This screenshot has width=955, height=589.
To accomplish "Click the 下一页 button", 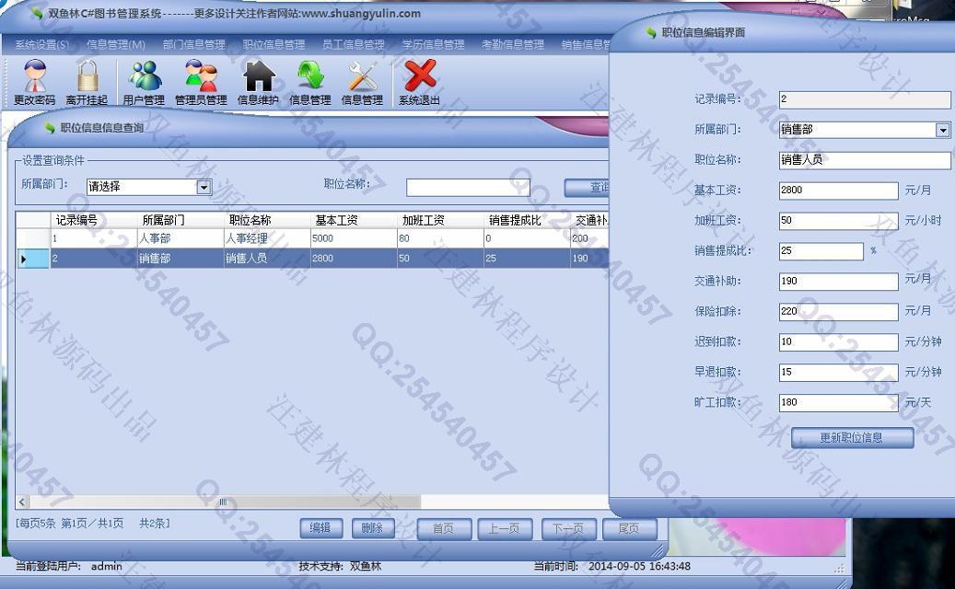I will click(x=569, y=529).
